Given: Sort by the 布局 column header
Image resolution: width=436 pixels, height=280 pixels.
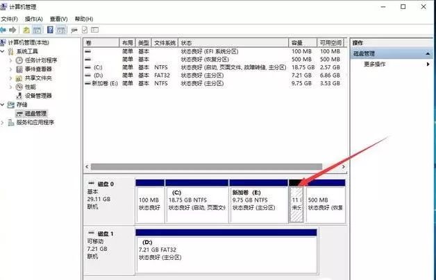Looking at the screenshot, I should click(127, 43).
